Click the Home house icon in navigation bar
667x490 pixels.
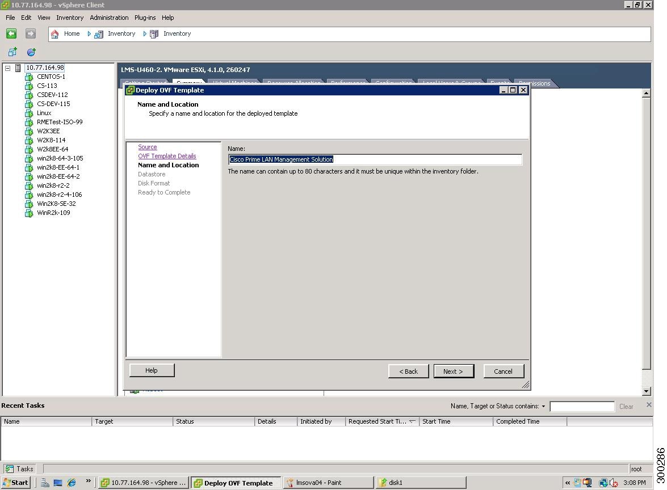click(55, 34)
